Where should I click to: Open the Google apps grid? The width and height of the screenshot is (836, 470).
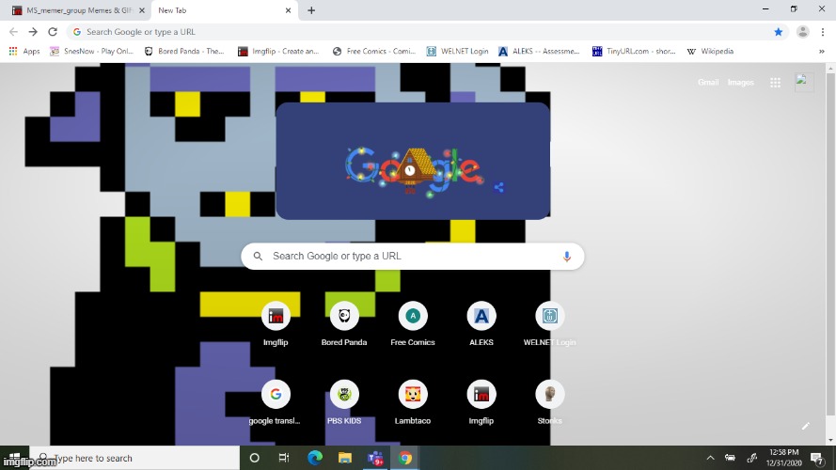775,82
